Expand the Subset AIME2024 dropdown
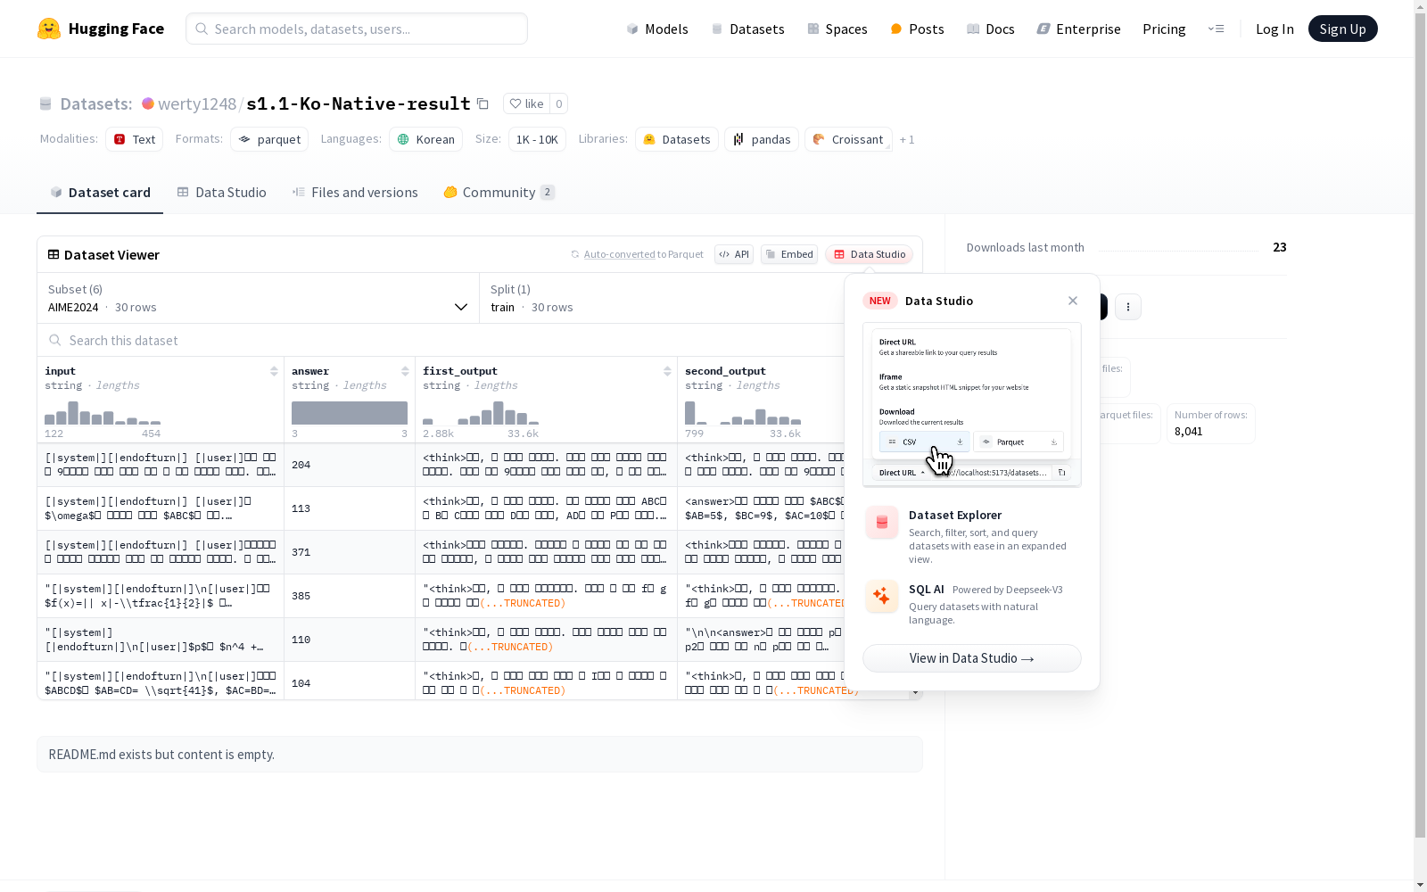Image resolution: width=1427 pixels, height=892 pixels. [258, 298]
